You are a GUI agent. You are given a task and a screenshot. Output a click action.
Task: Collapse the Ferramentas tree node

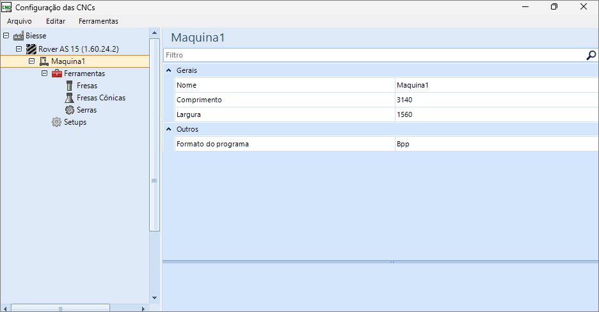pos(44,74)
